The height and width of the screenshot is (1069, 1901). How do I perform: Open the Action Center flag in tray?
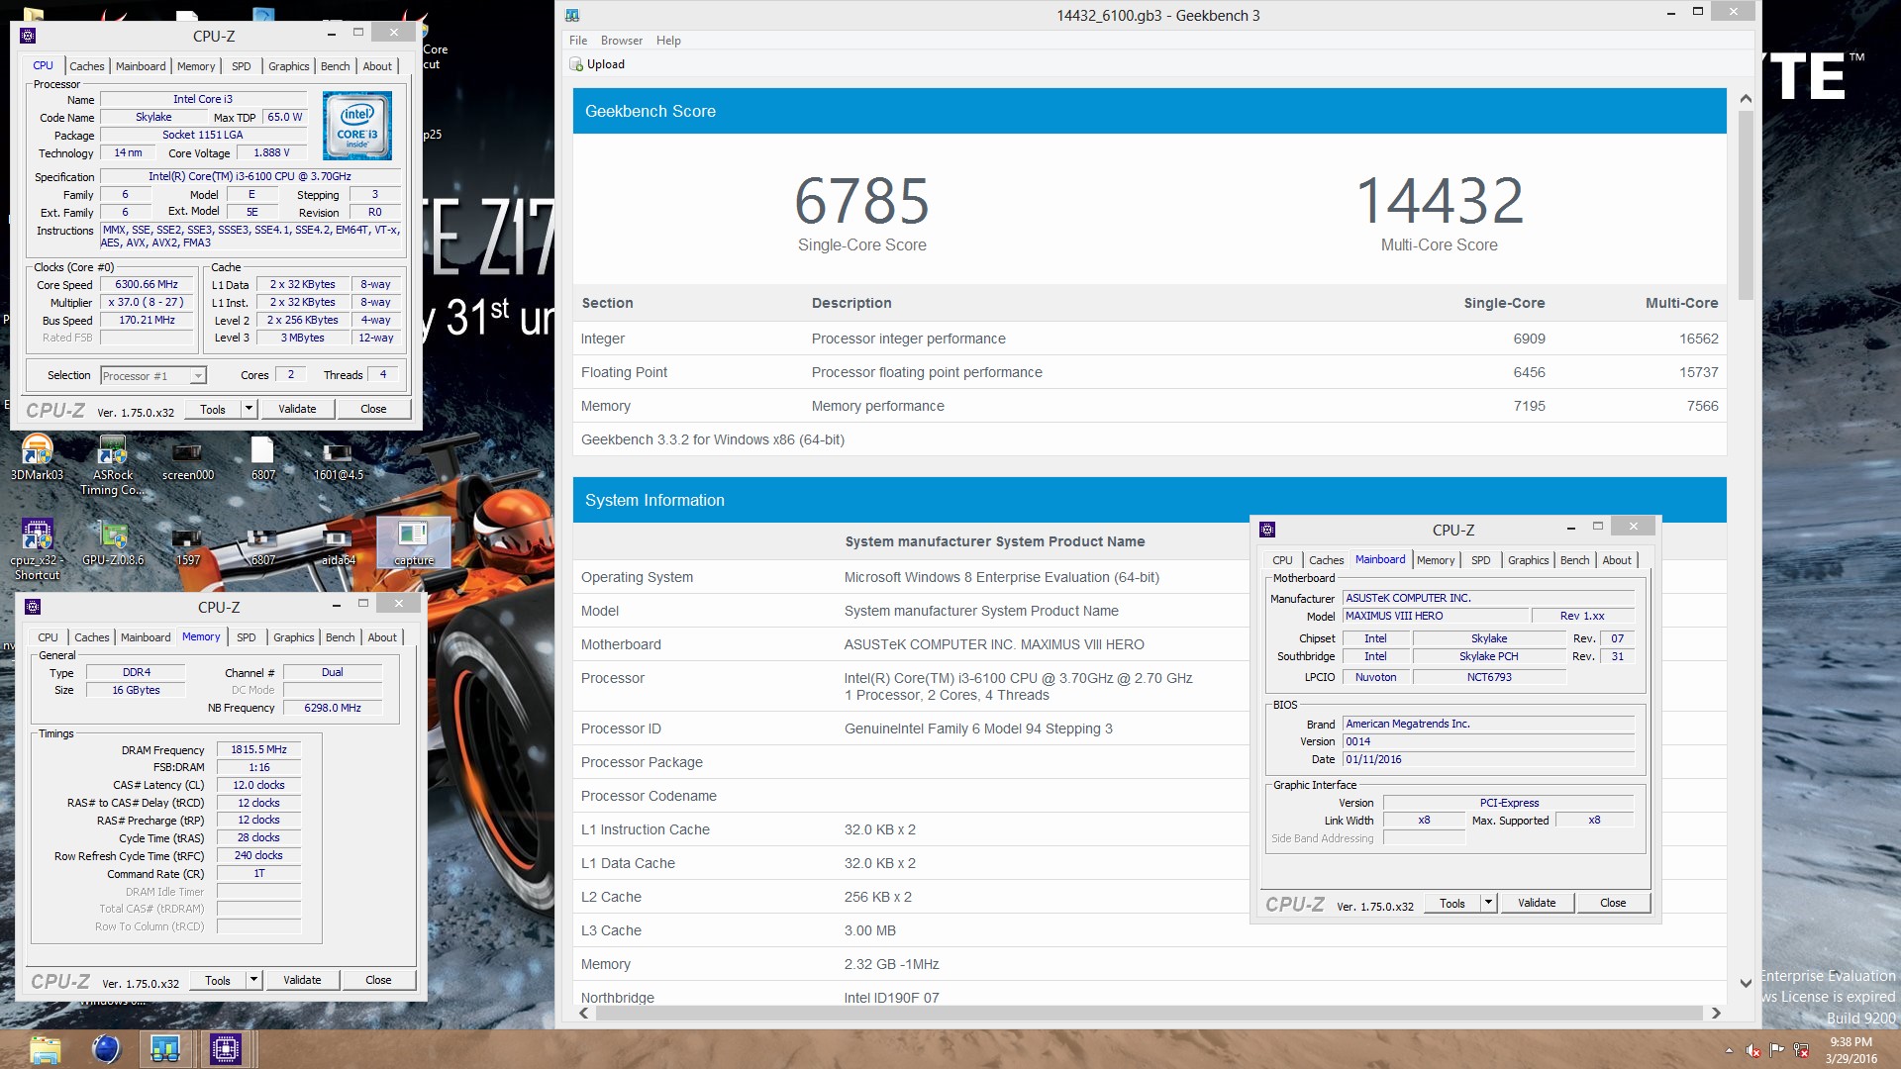point(1776,1050)
